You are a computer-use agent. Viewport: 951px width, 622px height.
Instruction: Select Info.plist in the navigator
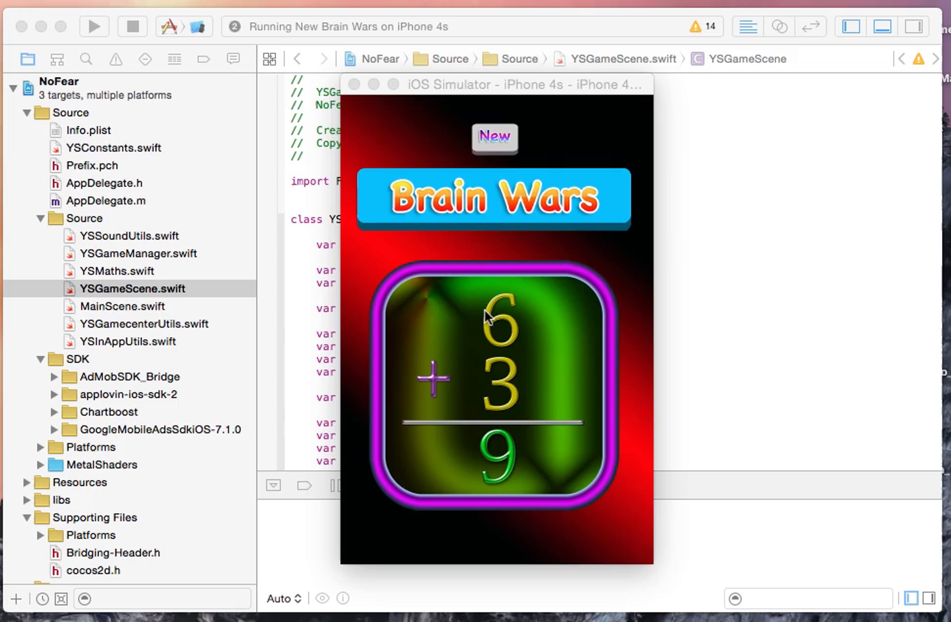[88, 130]
